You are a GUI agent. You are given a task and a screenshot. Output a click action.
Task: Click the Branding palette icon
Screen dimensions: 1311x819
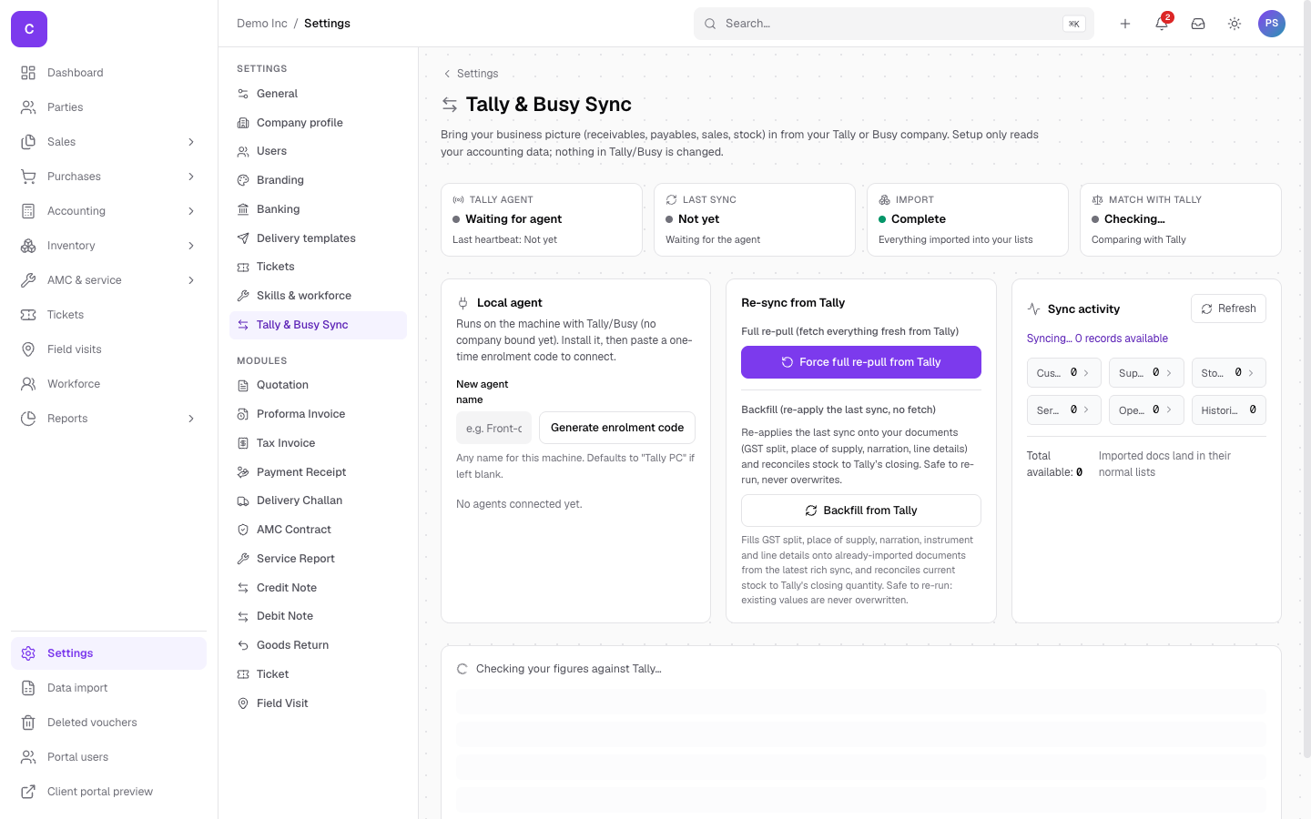tap(243, 180)
